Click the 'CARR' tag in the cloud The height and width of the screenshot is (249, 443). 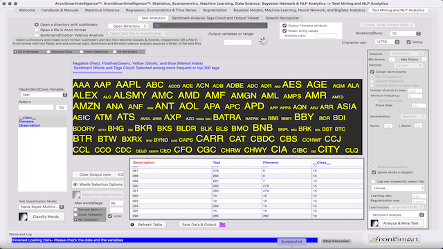pos(210,138)
